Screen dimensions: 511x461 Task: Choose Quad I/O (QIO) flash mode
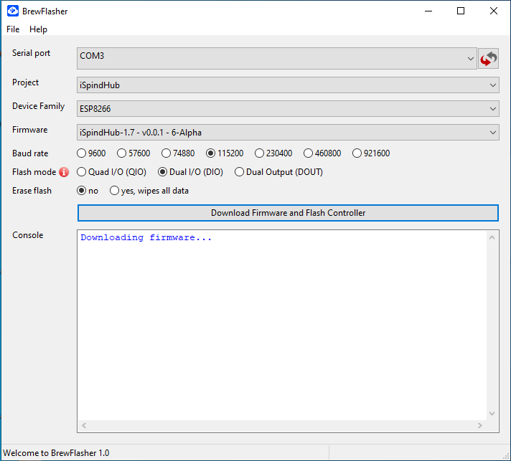[x=111, y=172]
